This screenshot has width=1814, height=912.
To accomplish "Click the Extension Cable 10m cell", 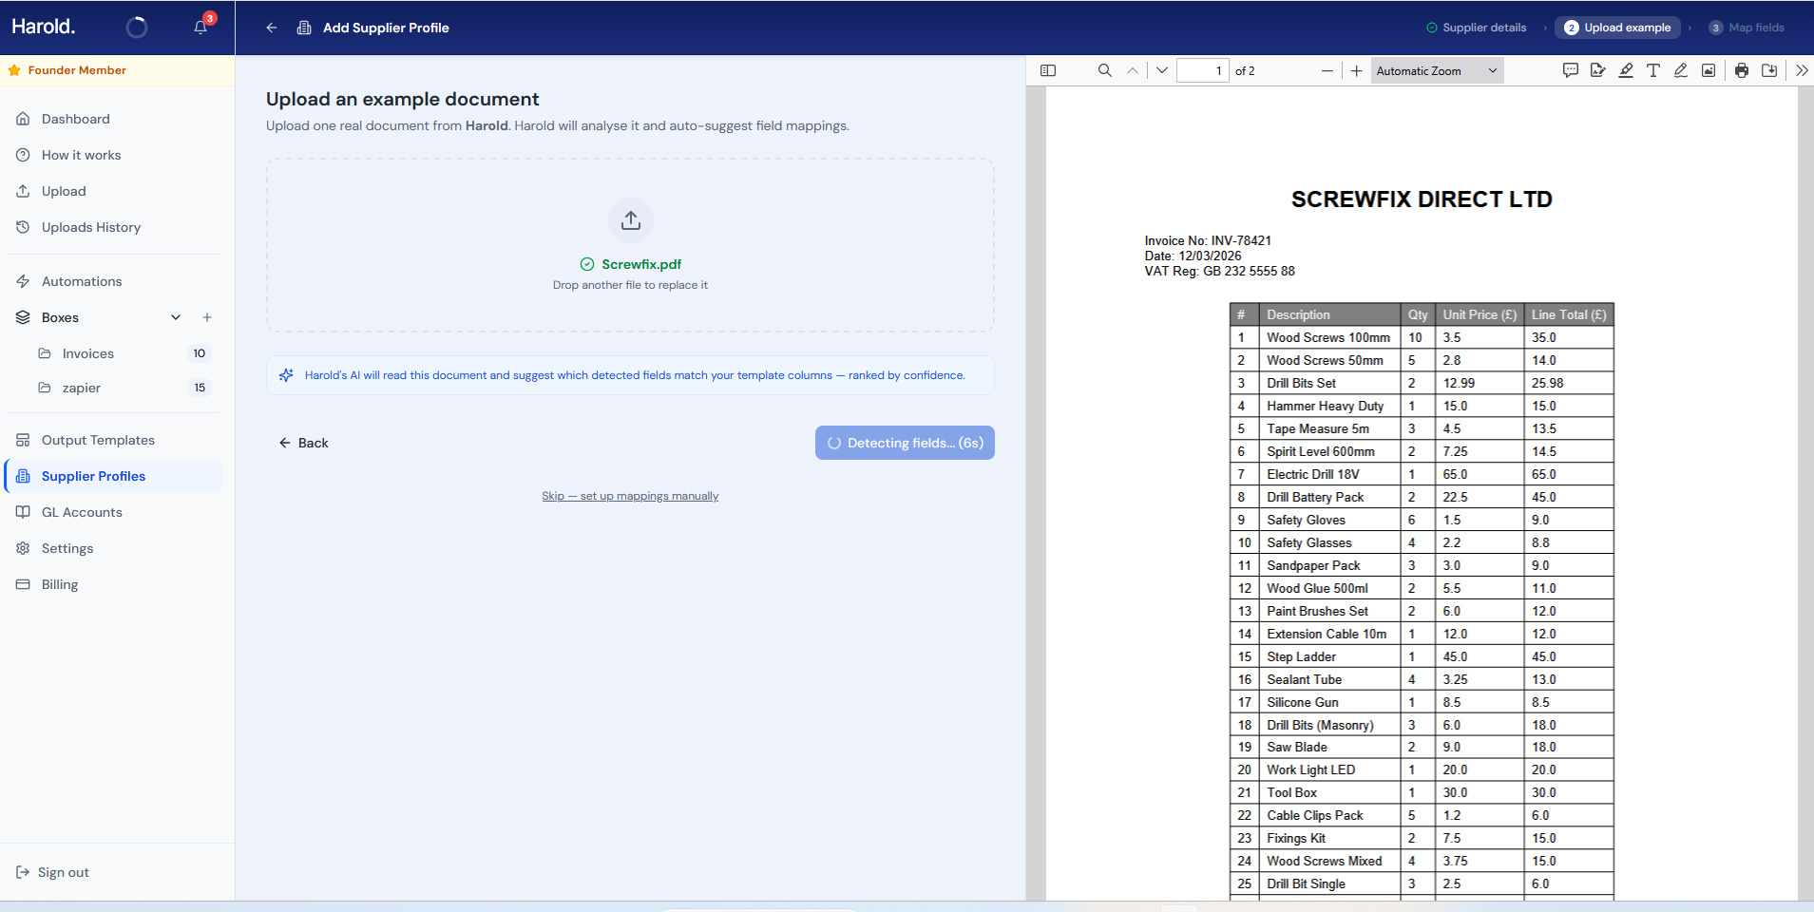I will click(1329, 634).
